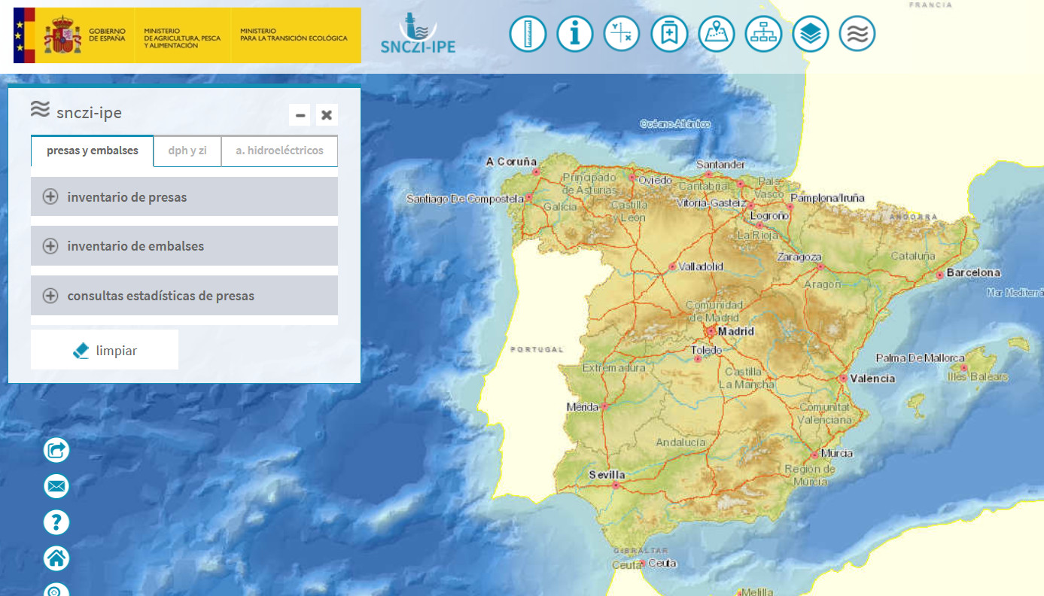Click the Zaragoza label on the map

point(799,257)
